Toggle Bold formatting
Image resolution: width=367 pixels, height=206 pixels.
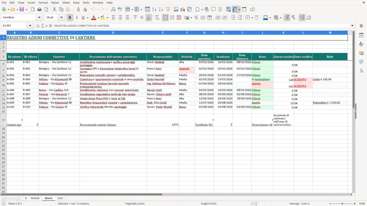[x=70, y=18]
